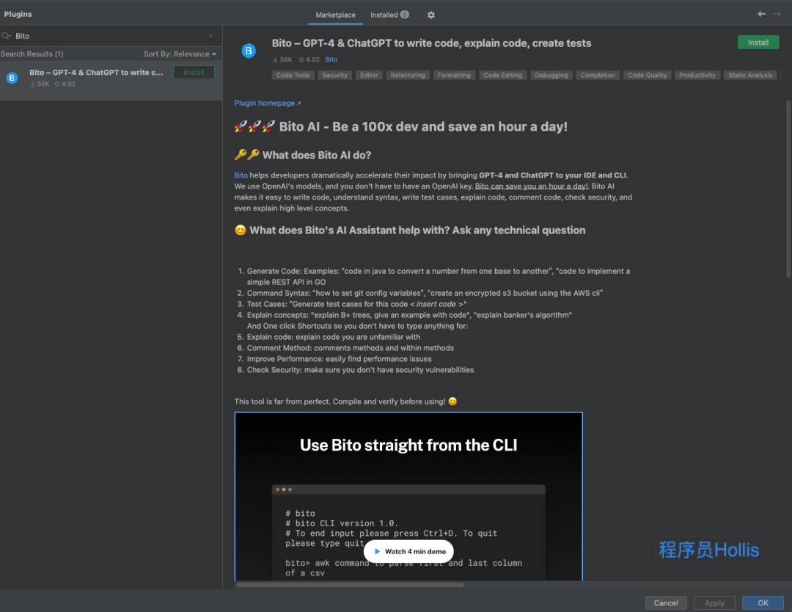Click the horizontal scrollbar under the video
Image resolution: width=792 pixels, height=612 pixels.
point(350,585)
